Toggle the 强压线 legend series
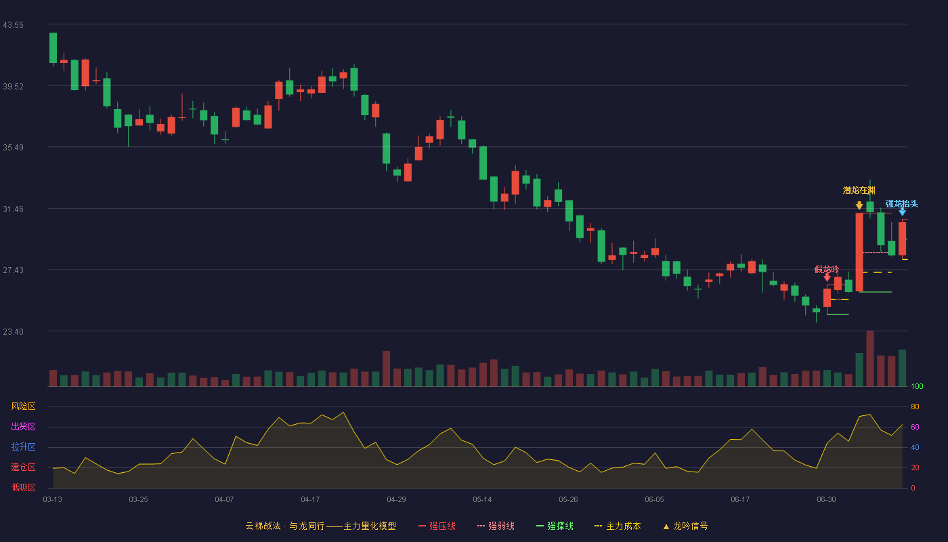 (x=437, y=526)
